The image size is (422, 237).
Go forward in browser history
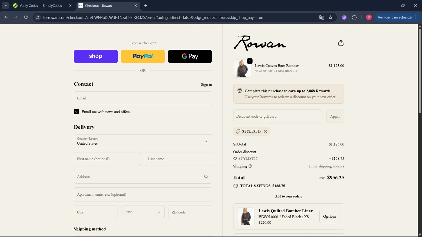pos(16,17)
